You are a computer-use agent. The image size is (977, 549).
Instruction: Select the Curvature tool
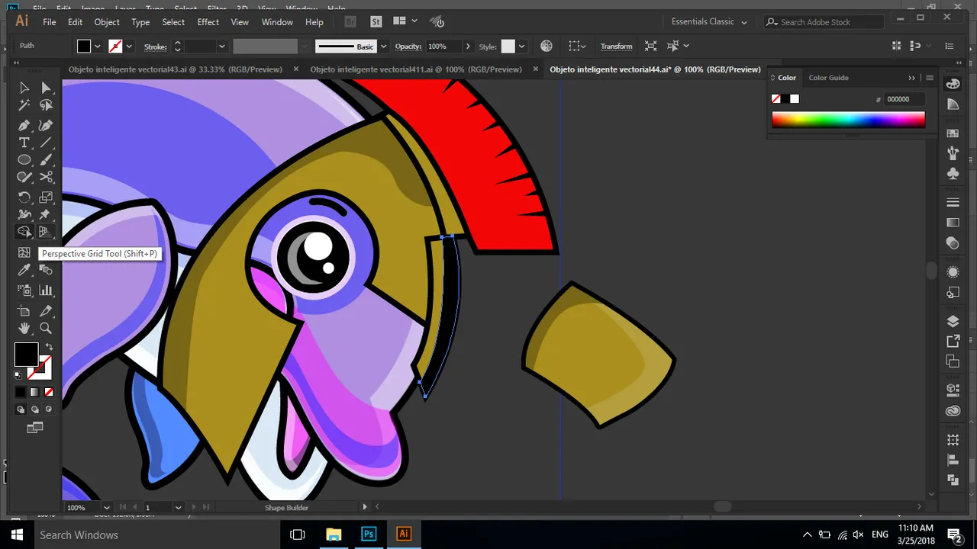47,125
